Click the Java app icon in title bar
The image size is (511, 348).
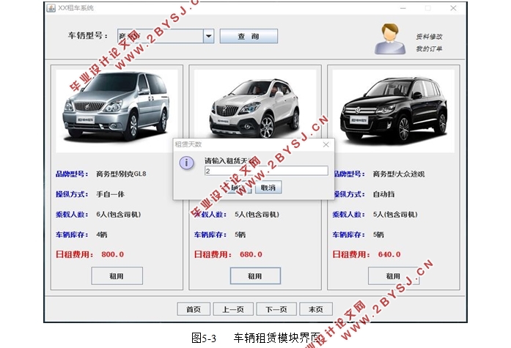51,8
